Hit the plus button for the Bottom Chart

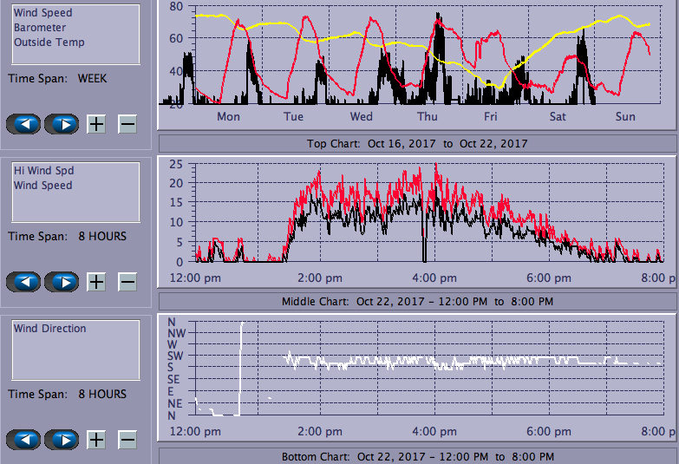click(x=96, y=440)
